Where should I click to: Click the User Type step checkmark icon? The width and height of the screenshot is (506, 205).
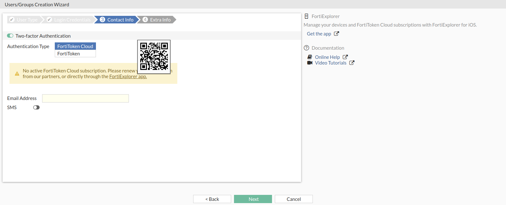point(12,20)
